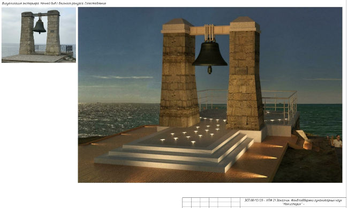Image resolution: width=348 pixels, height=208 pixels.
Task: Click the bell clapper under the large bell
Action: coord(210,70)
